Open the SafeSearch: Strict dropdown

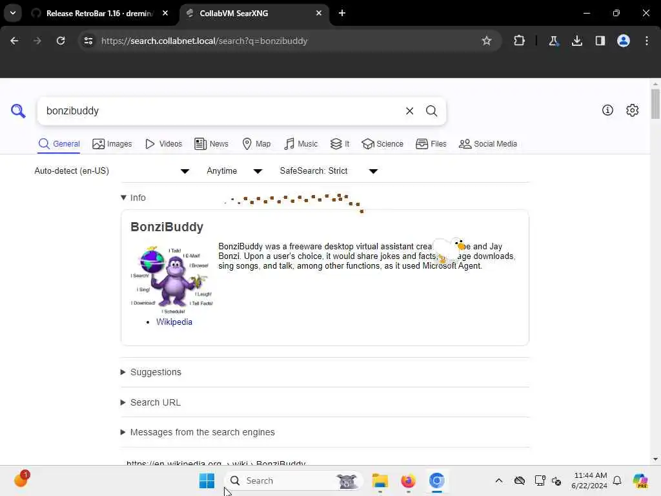click(x=329, y=170)
